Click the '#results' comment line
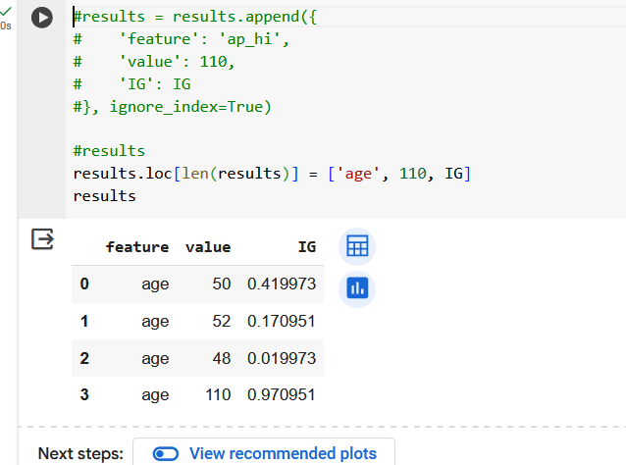Viewport: 626px width, 465px height. [x=109, y=151]
